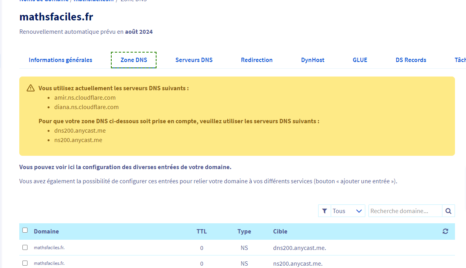The image size is (466, 268).
Task: Tick the select-all checkbox in table header
Action: 25,230
